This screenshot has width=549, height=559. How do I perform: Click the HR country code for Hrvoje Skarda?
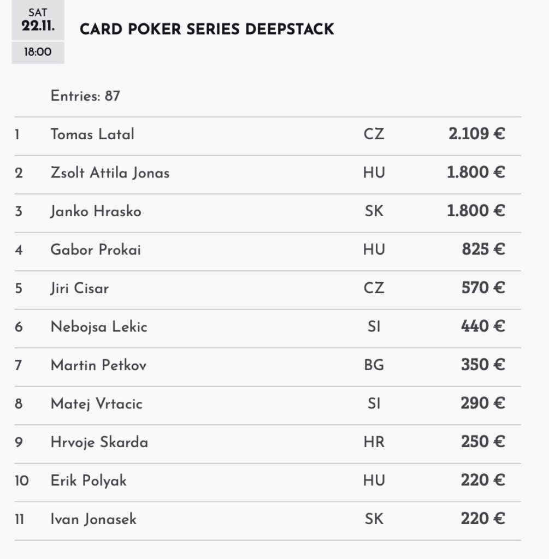tap(374, 442)
